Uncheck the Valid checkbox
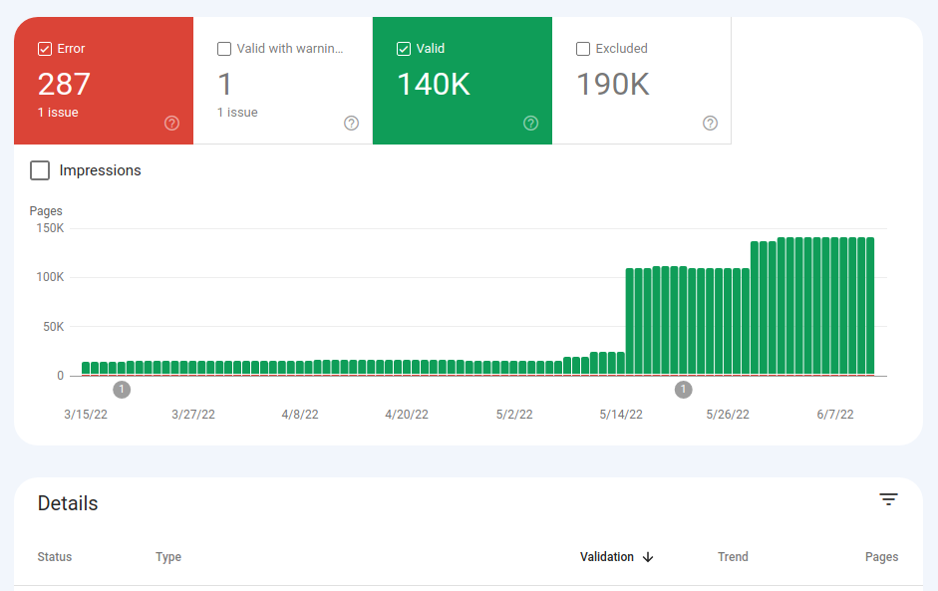Viewport: 938px width, 591px height. click(404, 49)
